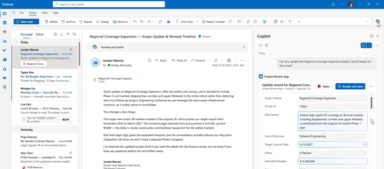Open the emoji reaction icon on the email
The width and height of the screenshot is (384, 169).
coord(150,61)
